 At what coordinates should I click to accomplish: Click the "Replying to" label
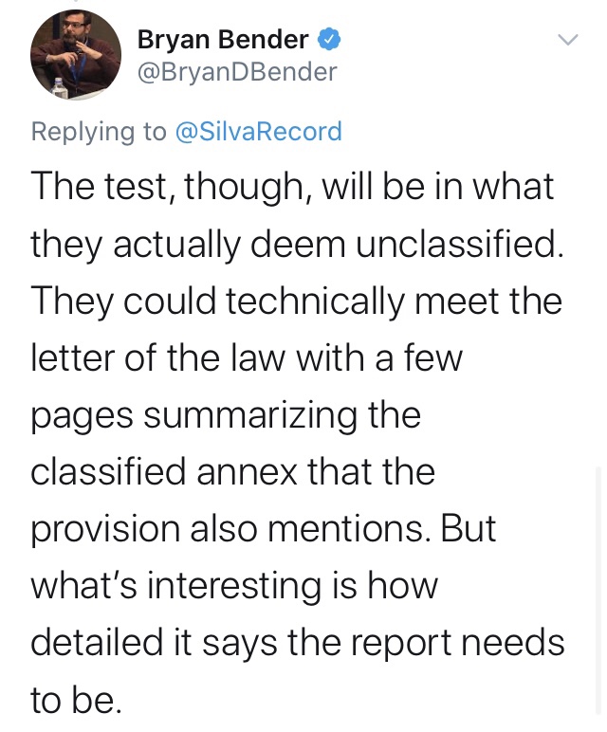(x=99, y=131)
